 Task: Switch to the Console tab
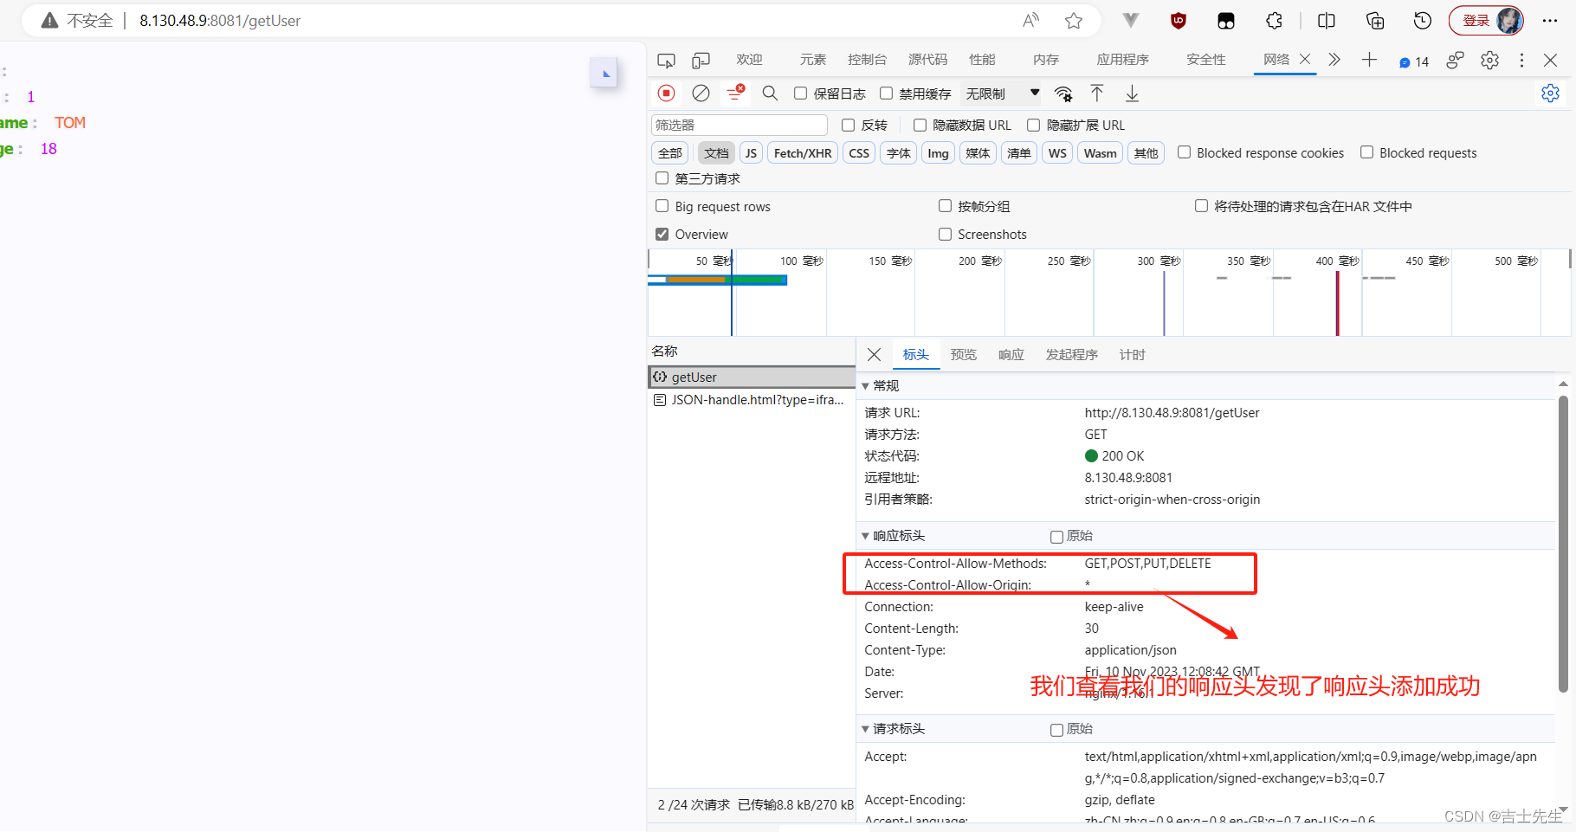point(867,60)
